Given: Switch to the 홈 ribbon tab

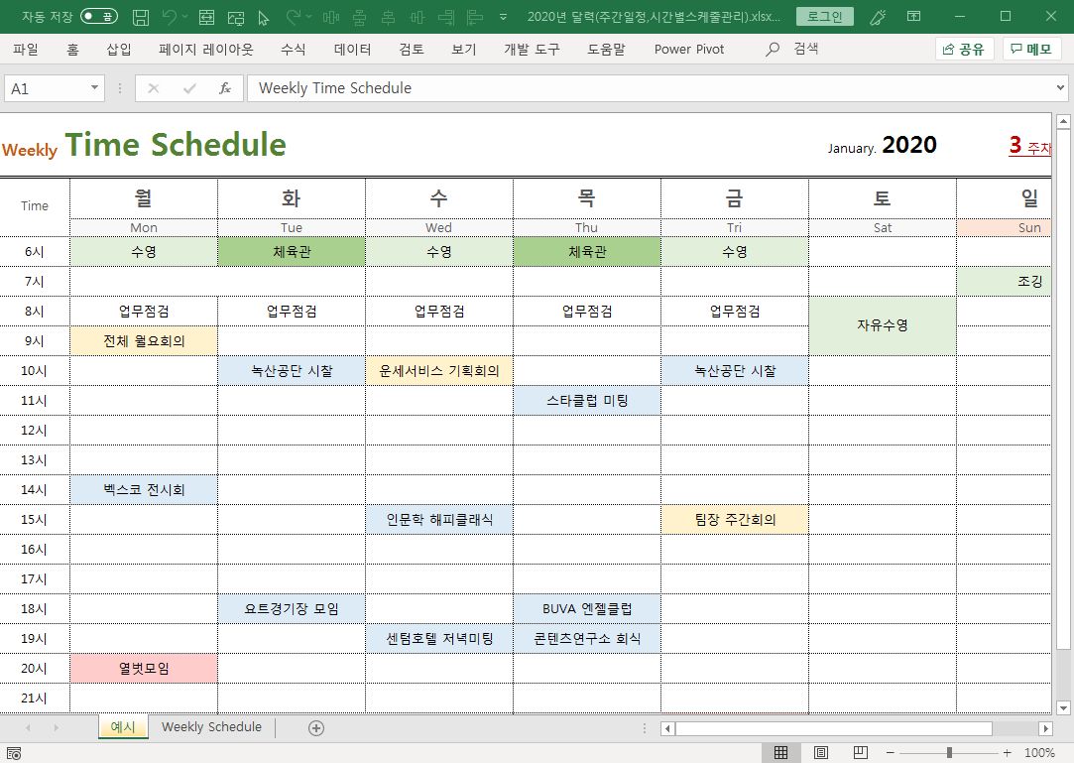Looking at the screenshot, I should [72, 50].
